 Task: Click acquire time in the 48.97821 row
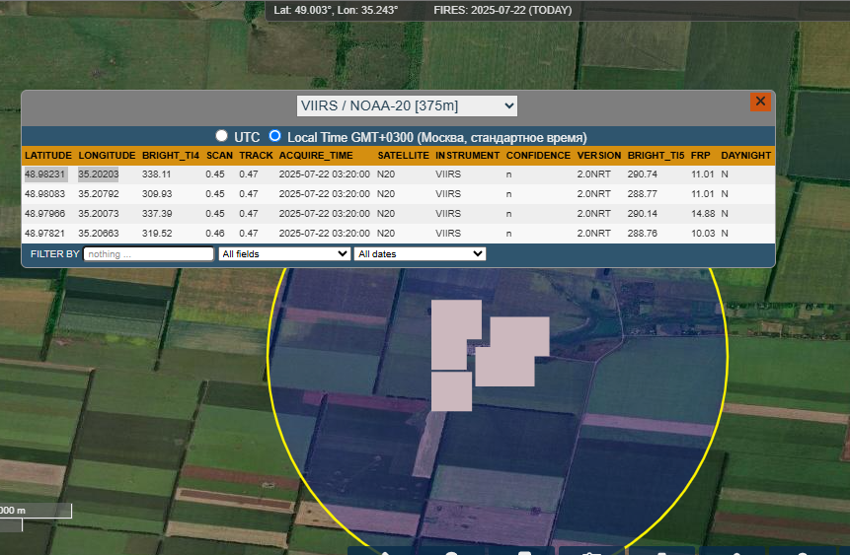pyautogui.click(x=324, y=234)
